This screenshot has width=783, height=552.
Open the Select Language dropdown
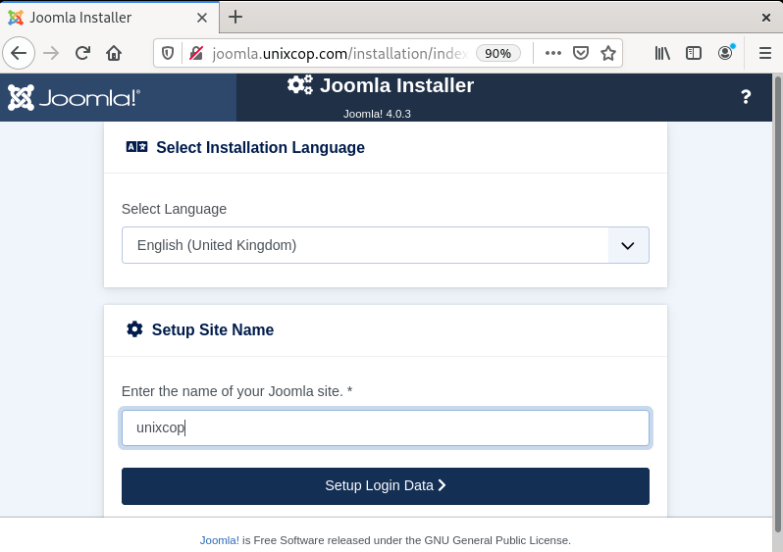[x=385, y=245]
